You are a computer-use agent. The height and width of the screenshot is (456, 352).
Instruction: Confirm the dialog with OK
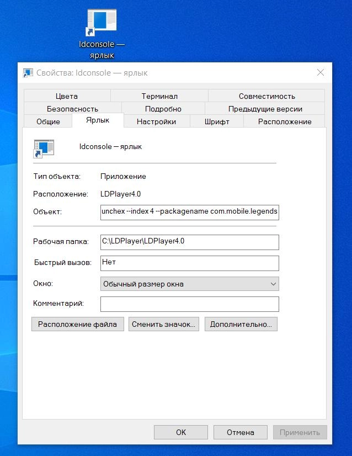point(181,432)
